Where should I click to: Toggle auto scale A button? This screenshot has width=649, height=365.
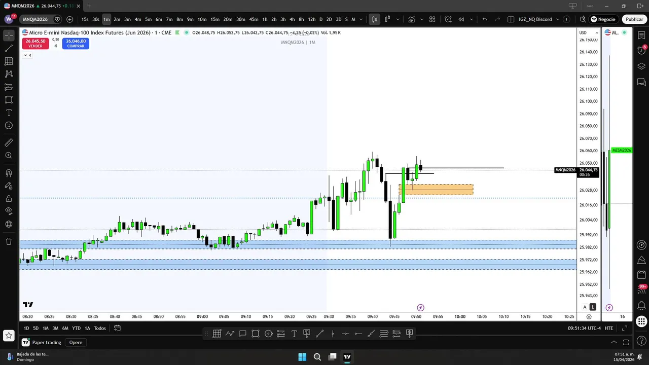tap(585, 307)
